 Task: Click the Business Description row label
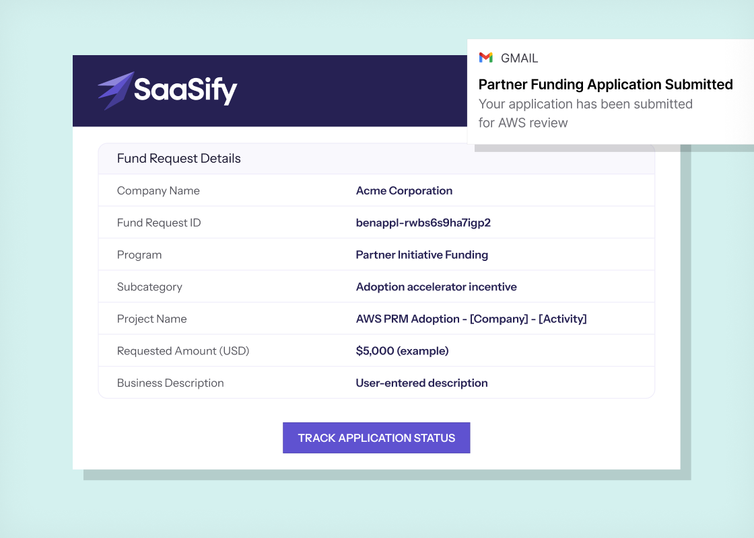tap(170, 383)
